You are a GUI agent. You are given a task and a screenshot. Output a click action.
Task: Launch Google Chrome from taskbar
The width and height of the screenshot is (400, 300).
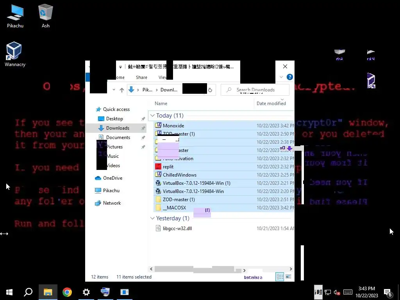point(67,292)
